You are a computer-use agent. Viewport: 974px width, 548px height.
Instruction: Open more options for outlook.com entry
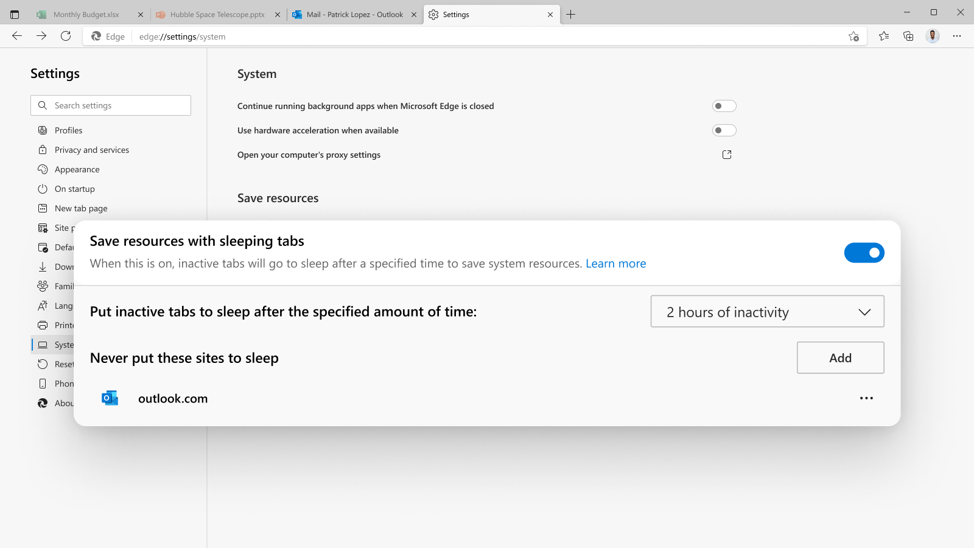tap(866, 398)
